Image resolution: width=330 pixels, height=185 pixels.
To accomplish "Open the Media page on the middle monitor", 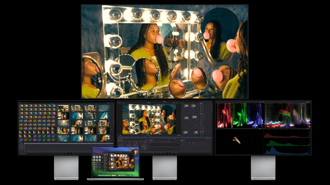I will click(153, 153).
